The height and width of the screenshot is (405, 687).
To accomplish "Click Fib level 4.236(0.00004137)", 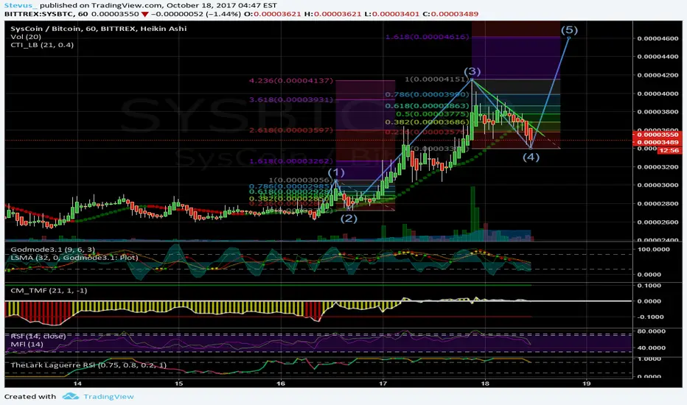I will [291, 80].
